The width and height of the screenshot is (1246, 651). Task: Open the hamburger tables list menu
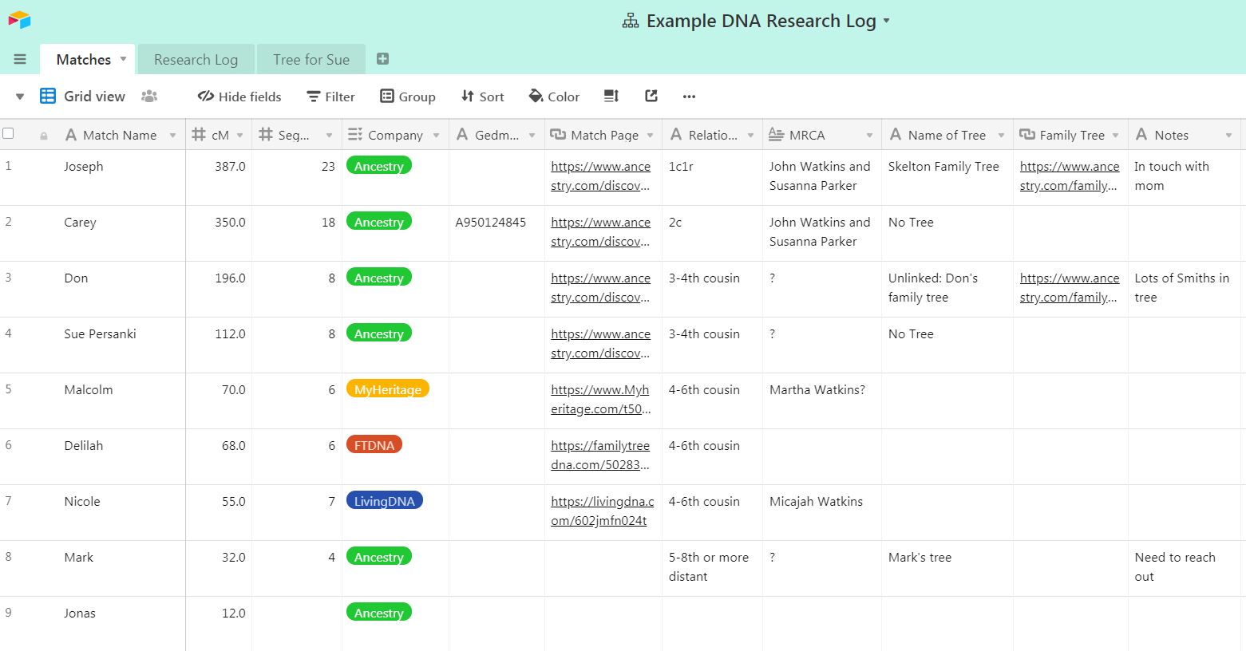tap(20, 59)
